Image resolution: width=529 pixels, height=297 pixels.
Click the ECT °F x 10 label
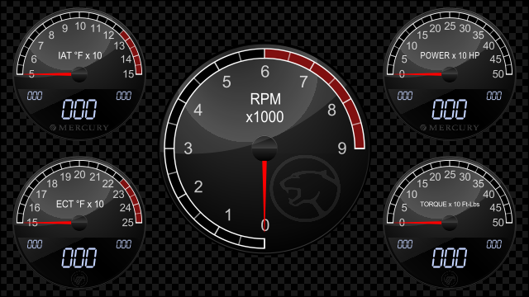coord(80,204)
